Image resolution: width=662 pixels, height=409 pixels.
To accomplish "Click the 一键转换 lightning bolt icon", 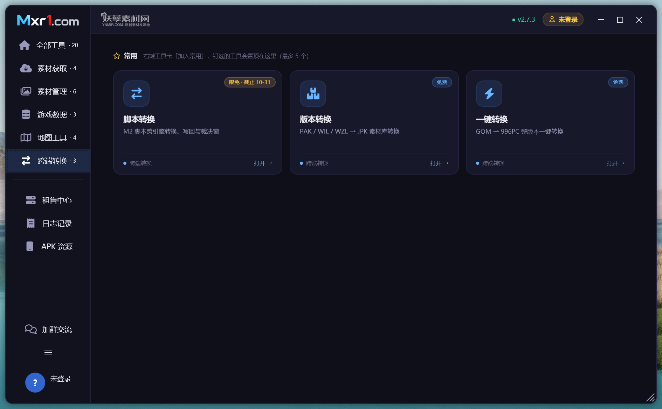I will 489,93.
